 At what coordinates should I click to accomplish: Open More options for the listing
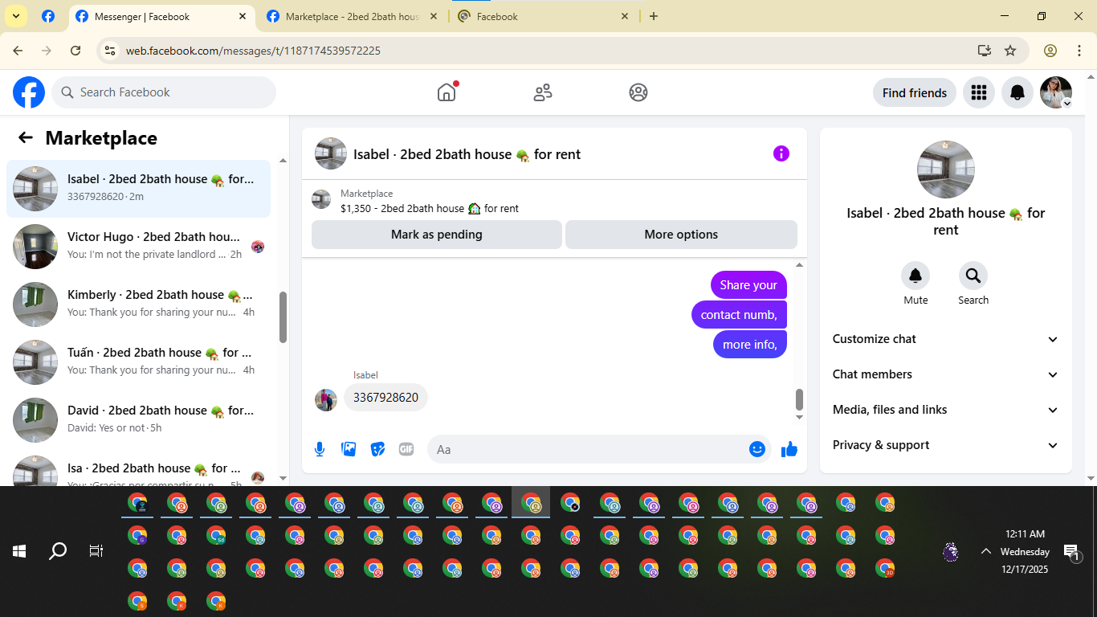point(681,235)
